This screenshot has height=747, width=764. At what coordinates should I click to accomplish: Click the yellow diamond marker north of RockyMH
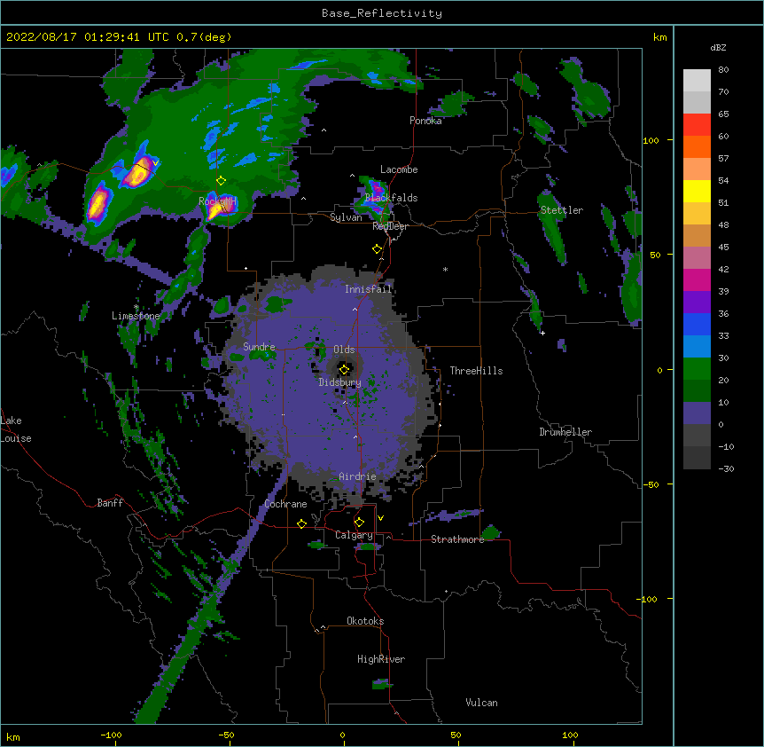coord(222,181)
